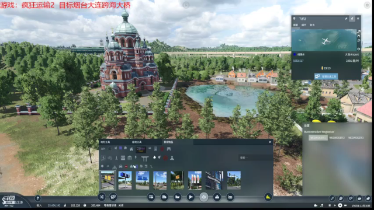The width and height of the screenshot is (374, 210).
Task: Open the 细节 tab in vehicle window
Action: 304,25
